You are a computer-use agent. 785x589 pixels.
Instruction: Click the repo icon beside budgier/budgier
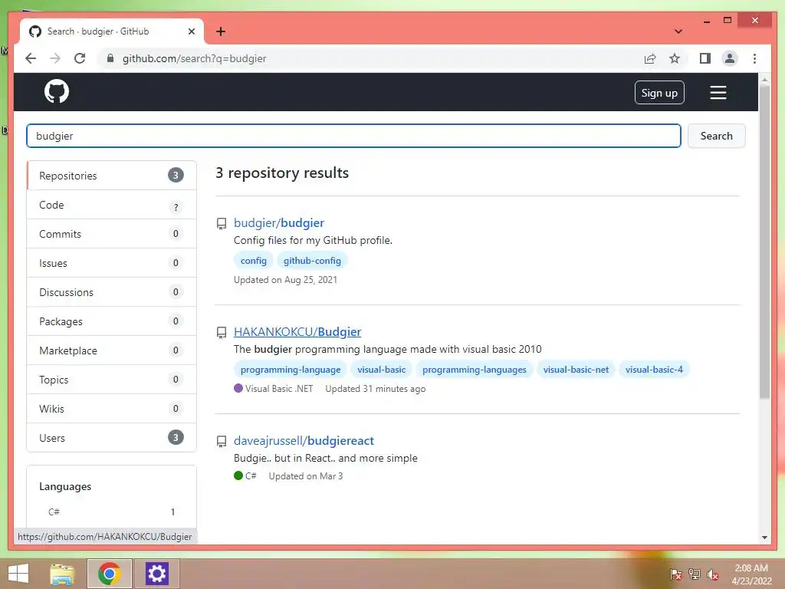coord(222,223)
